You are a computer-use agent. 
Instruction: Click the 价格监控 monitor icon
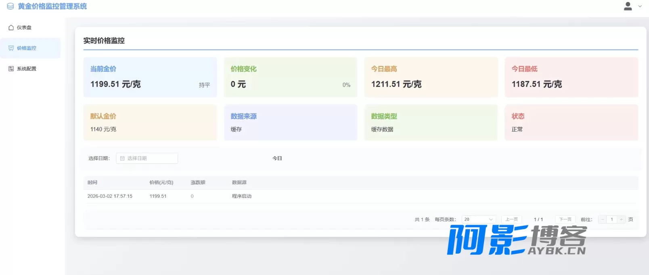coord(11,48)
